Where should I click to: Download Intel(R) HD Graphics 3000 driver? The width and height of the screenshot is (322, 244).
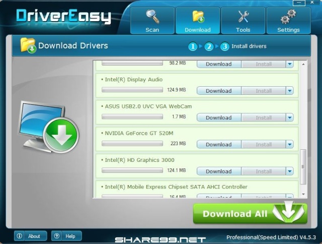[x=219, y=171]
